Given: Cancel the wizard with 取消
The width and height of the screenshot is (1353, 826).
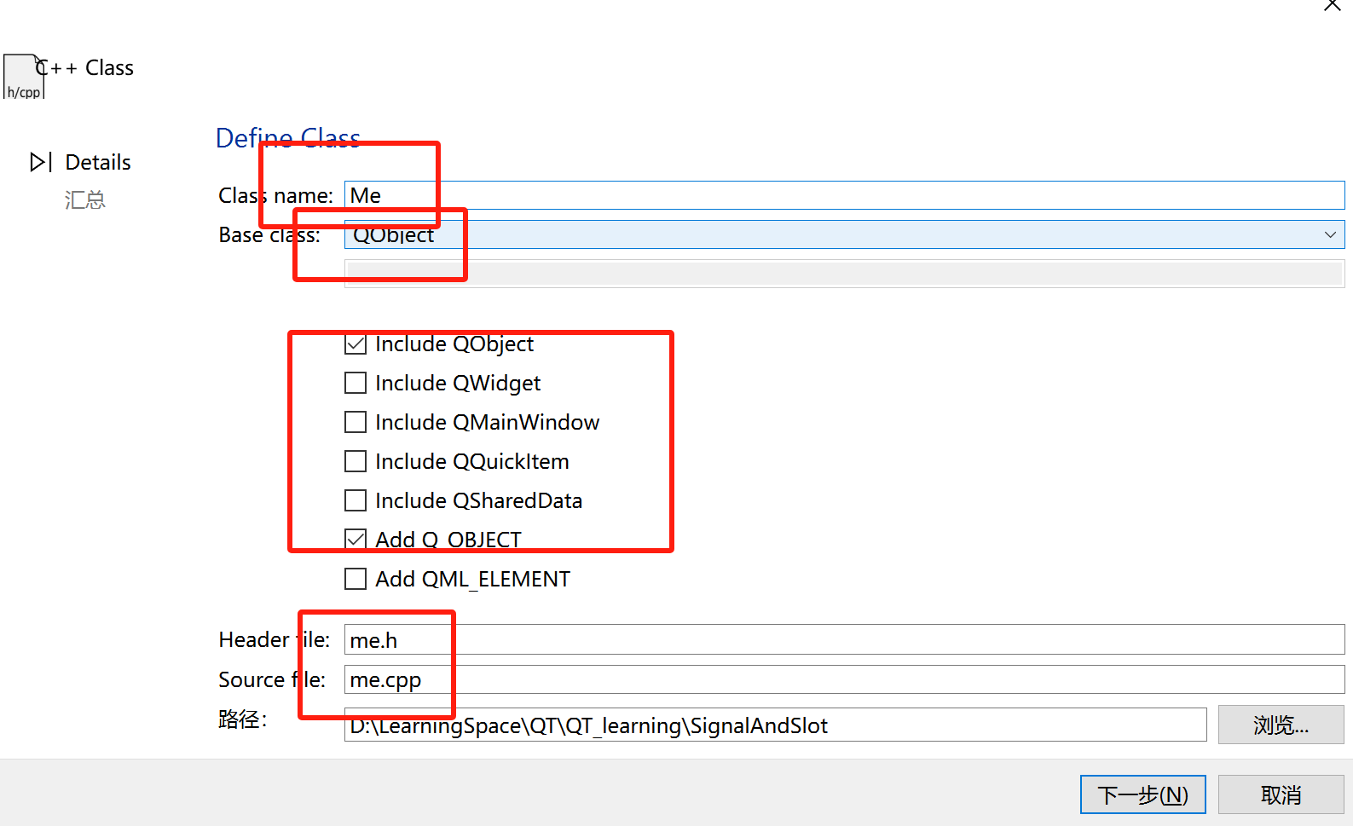Looking at the screenshot, I should (x=1281, y=794).
